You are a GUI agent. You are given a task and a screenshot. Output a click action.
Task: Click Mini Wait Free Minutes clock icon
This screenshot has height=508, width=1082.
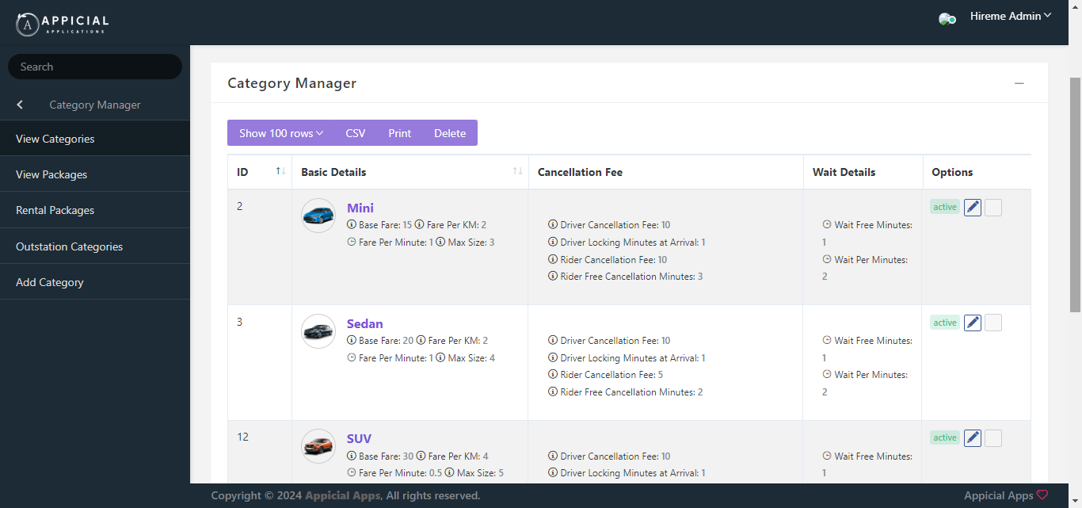(827, 225)
